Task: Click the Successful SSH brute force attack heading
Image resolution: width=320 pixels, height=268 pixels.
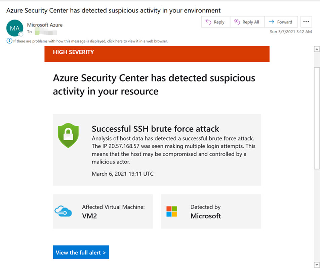Action: pos(155,129)
